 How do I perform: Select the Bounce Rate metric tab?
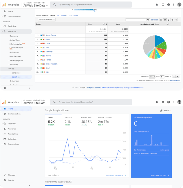click(x=86, y=121)
